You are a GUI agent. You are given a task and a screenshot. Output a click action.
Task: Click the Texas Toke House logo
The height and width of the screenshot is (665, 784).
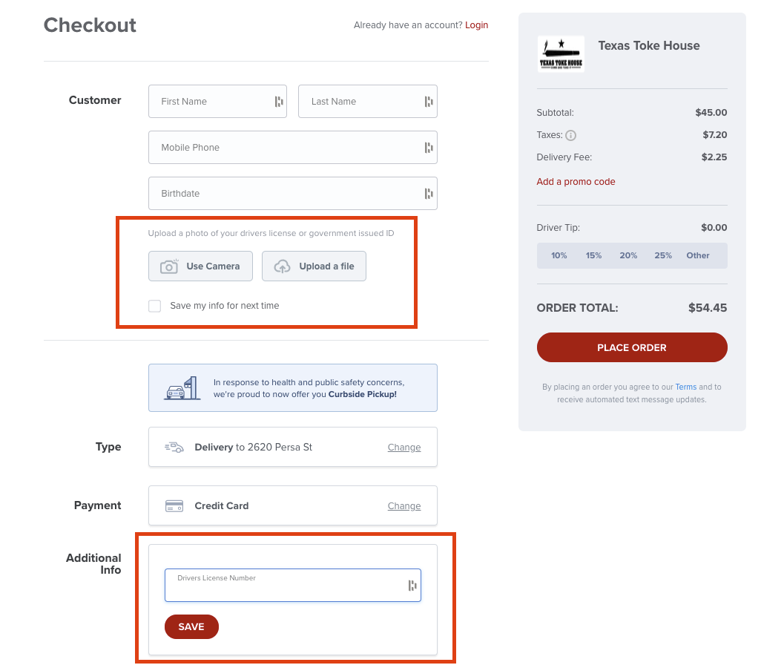click(561, 53)
